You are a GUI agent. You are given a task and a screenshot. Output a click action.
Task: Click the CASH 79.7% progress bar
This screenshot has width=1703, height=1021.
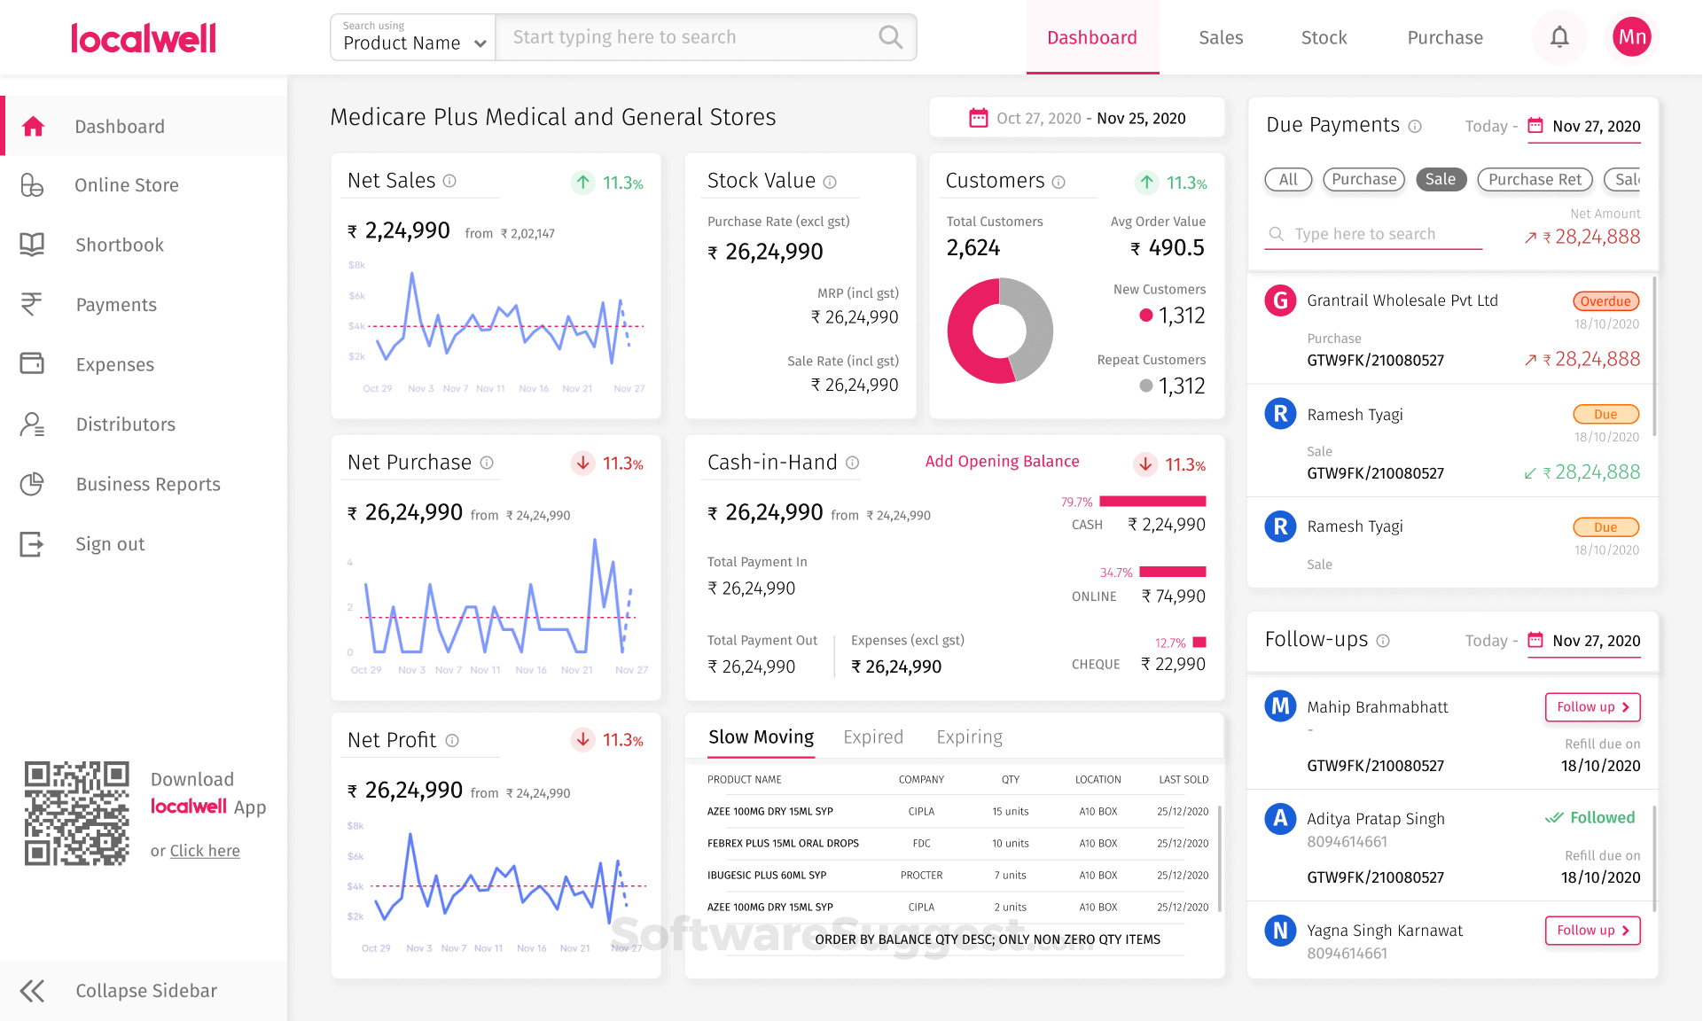1154,501
